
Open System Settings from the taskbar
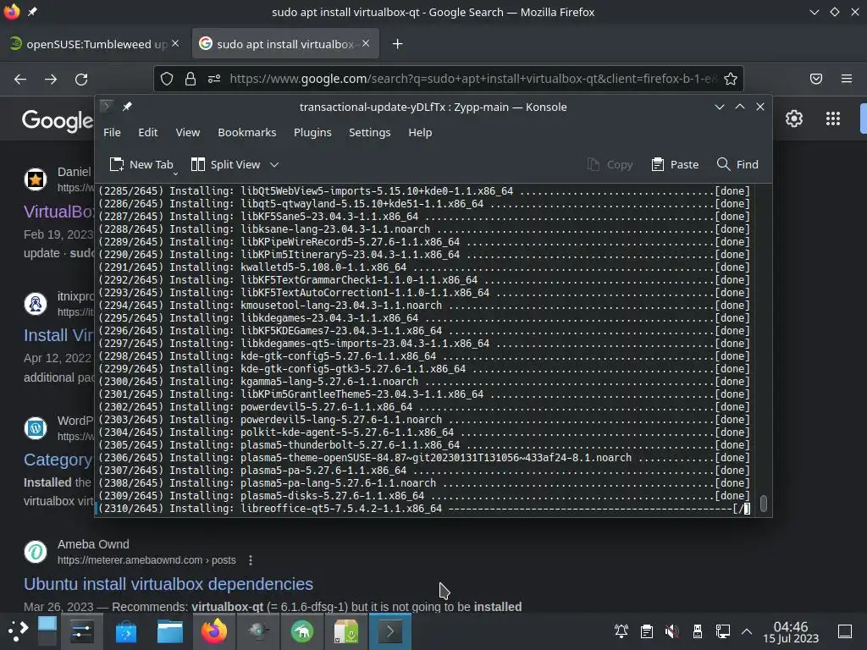click(82, 631)
